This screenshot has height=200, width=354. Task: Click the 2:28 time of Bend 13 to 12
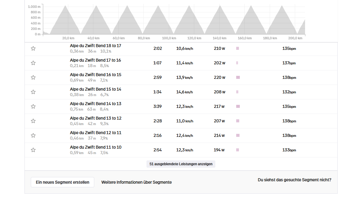(x=157, y=121)
